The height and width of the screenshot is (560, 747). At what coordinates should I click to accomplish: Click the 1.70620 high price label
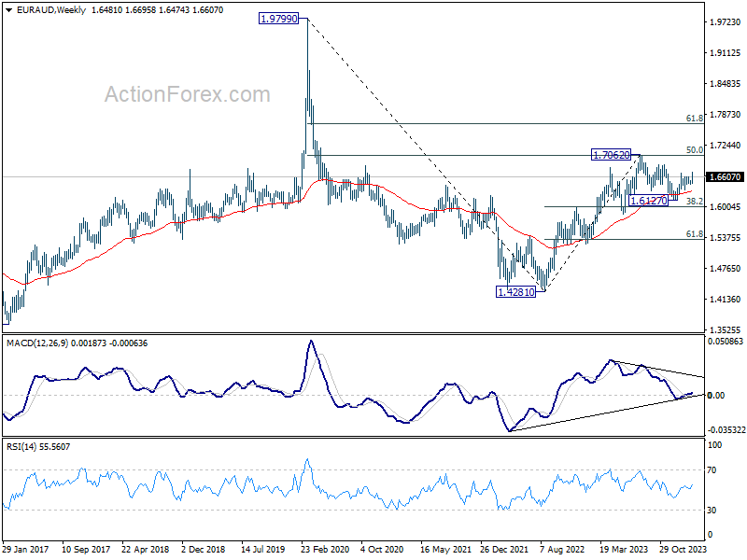point(612,155)
